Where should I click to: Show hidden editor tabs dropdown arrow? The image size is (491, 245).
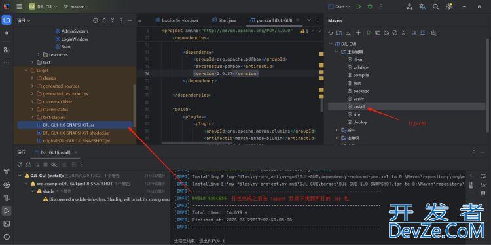tap(309, 20)
